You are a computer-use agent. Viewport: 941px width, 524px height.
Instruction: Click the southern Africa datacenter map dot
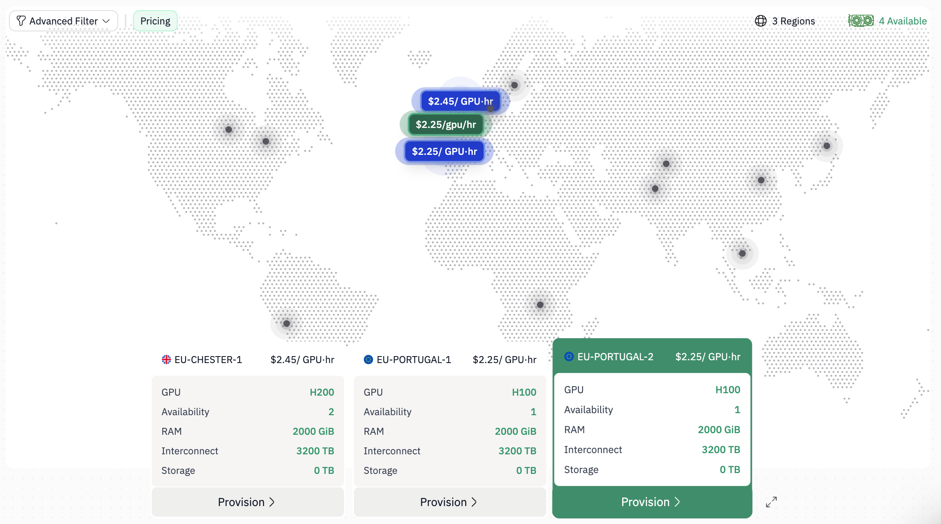click(540, 305)
